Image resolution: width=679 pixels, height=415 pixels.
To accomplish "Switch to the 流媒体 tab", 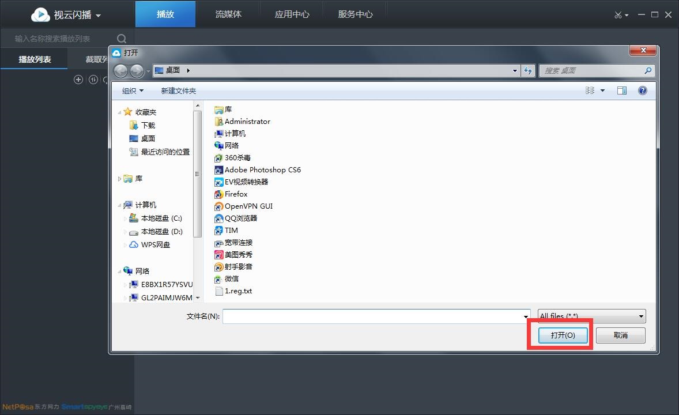I will coord(228,14).
